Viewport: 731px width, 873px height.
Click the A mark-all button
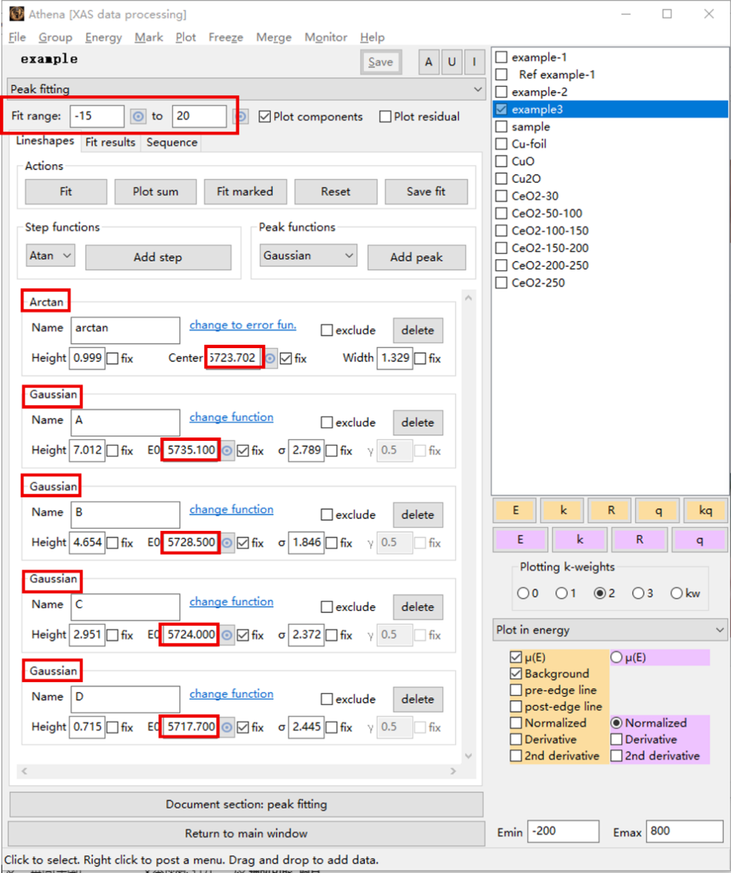point(428,62)
